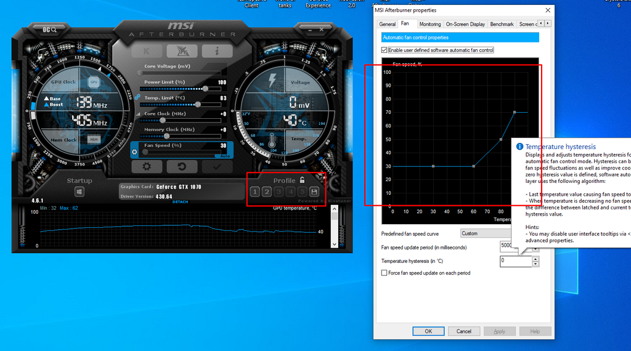This screenshot has height=351, width=631.
Task: Check Force fan speed update on each period
Action: coord(384,273)
